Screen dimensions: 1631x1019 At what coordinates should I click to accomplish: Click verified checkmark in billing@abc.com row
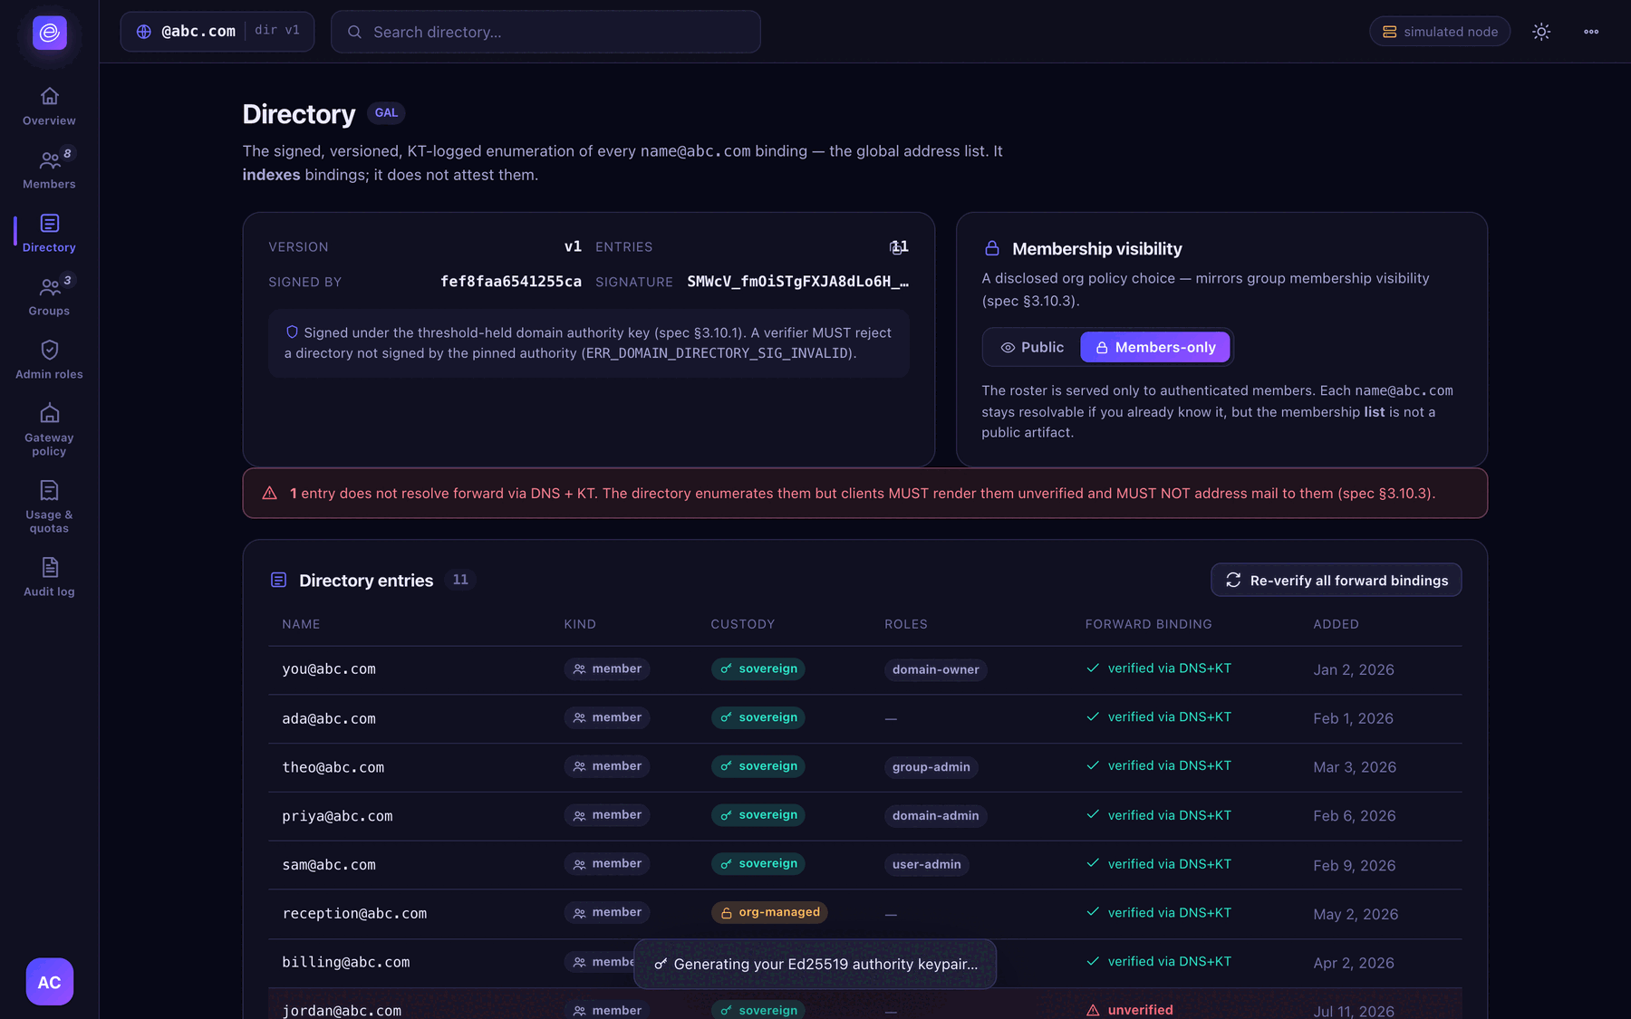1093,962
